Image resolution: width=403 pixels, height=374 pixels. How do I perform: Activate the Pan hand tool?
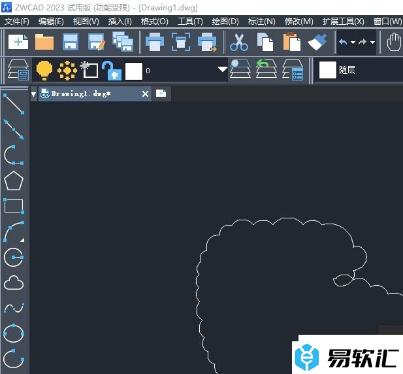tap(394, 42)
